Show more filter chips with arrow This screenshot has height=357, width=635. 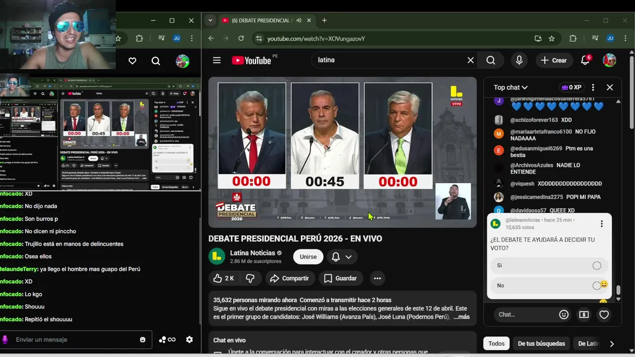[611, 344]
